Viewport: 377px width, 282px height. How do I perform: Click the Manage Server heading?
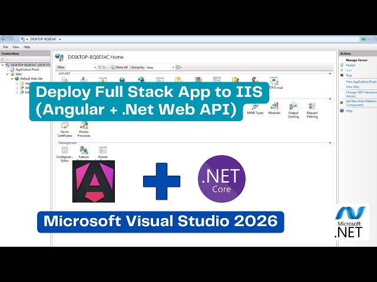[356, 60]
